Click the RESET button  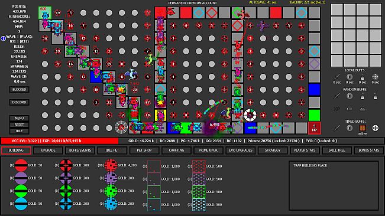tap(19, 125)
